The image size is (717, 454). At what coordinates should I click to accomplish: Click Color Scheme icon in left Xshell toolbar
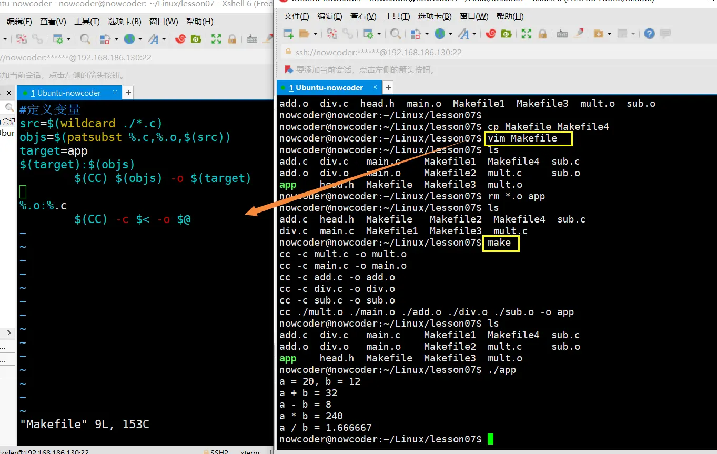coord(105,39)
